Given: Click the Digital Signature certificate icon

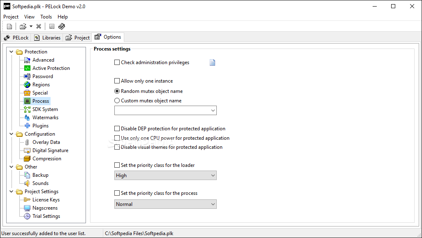Looking at the screenshot, I should [27, 150].
